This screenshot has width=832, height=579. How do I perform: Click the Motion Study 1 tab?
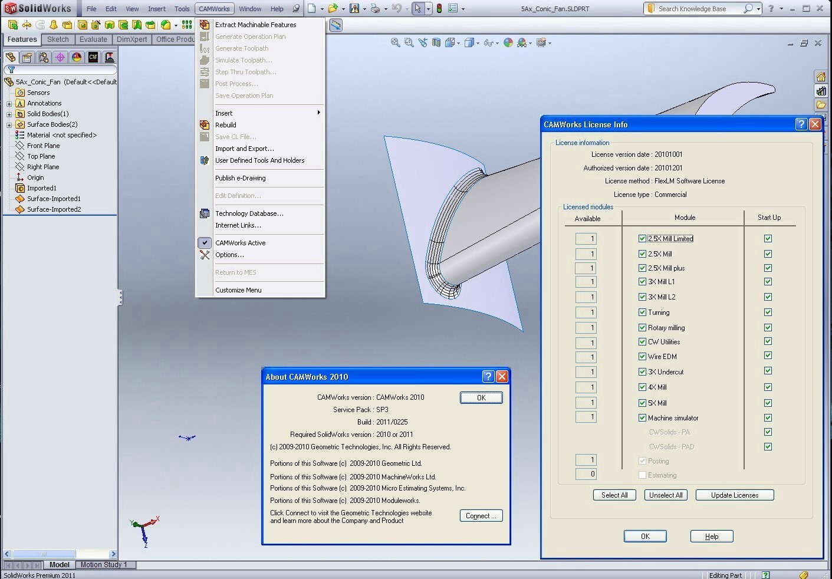(104, 565)
